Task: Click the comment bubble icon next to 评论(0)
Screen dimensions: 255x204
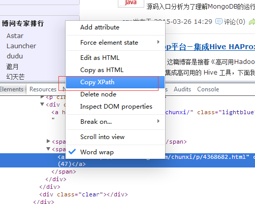Action: point(219,22)
